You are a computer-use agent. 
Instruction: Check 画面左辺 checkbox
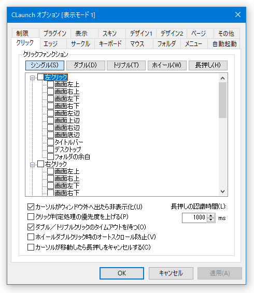click(50, 113)
